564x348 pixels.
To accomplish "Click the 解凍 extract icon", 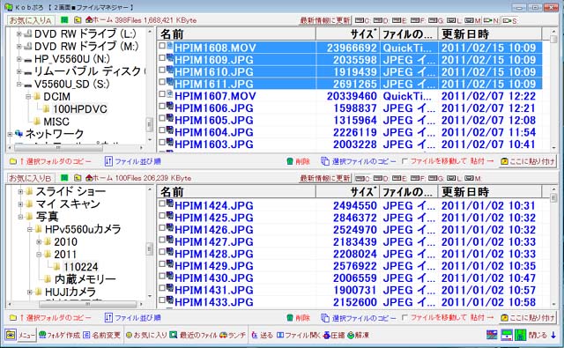I will click(x=351, y=335).
